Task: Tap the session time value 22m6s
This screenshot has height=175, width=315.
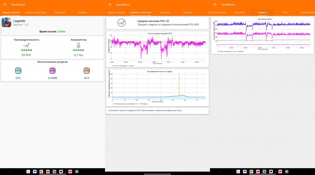Action: tap(62, 31)
